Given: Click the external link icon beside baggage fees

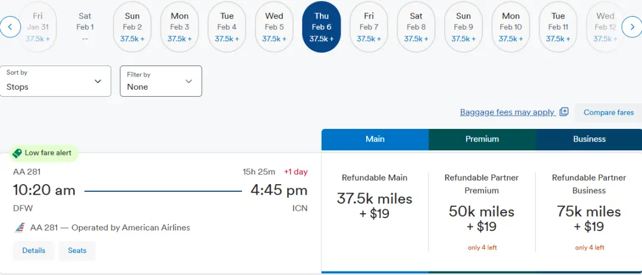Looking at the screenshot, I should (x=564, y=112).
